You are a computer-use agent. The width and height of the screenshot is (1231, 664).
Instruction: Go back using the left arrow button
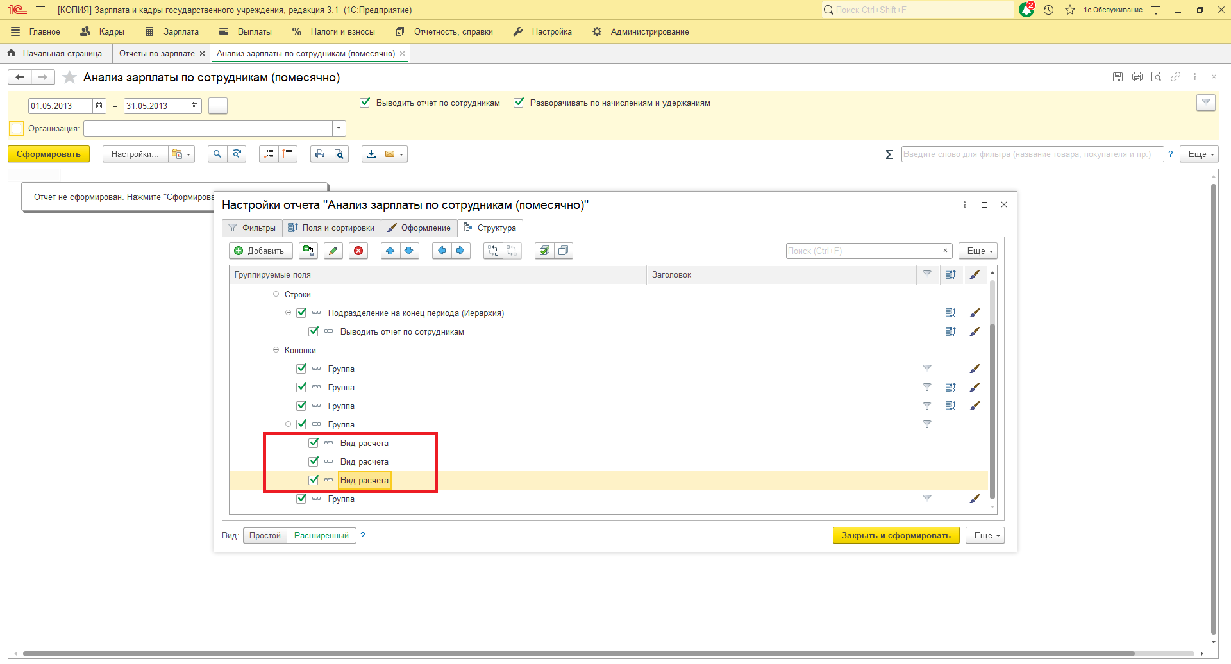click(20, 78)
